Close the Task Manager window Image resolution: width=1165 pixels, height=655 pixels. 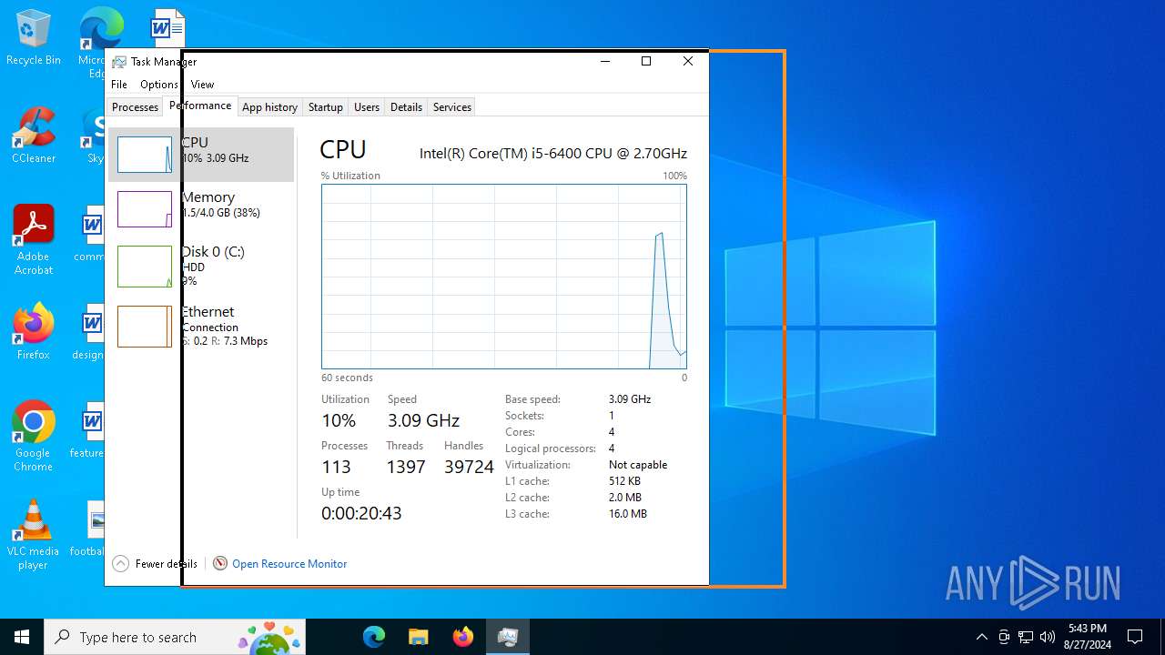point(688,61)
